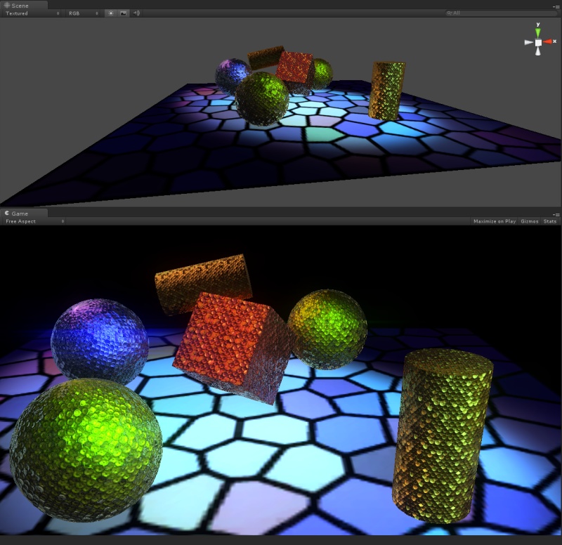
Task: Click the Game tab controller icon
Action: coord(6,213)
